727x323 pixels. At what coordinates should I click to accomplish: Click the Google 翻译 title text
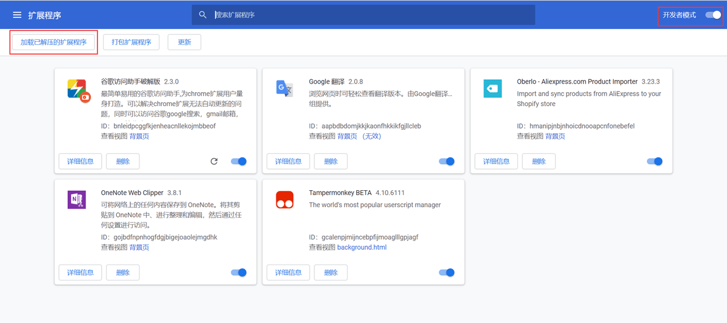click(x=327, y=81)
